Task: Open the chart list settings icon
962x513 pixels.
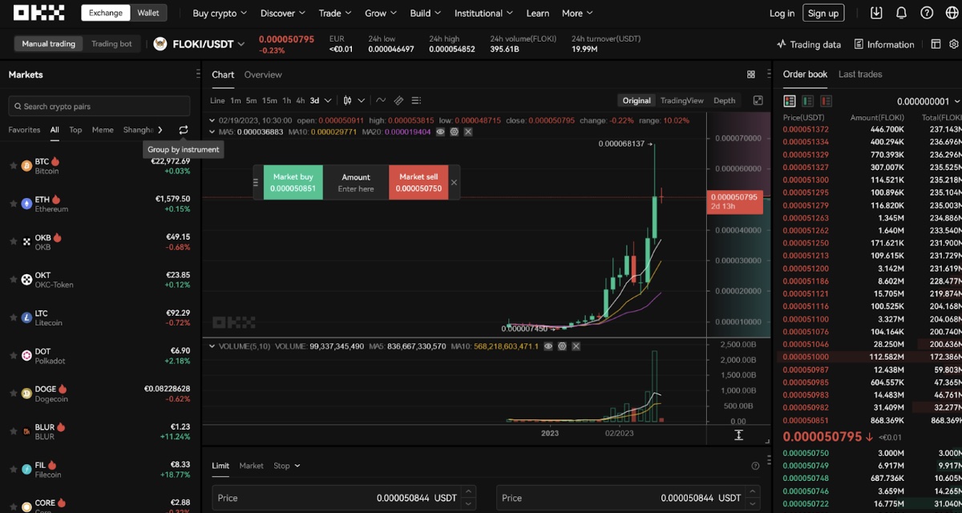Action: [416, 100]
